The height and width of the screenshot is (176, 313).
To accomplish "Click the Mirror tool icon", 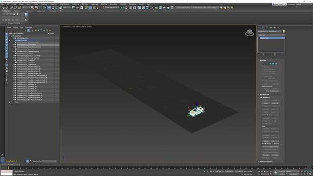I will [x=122, y=8].
